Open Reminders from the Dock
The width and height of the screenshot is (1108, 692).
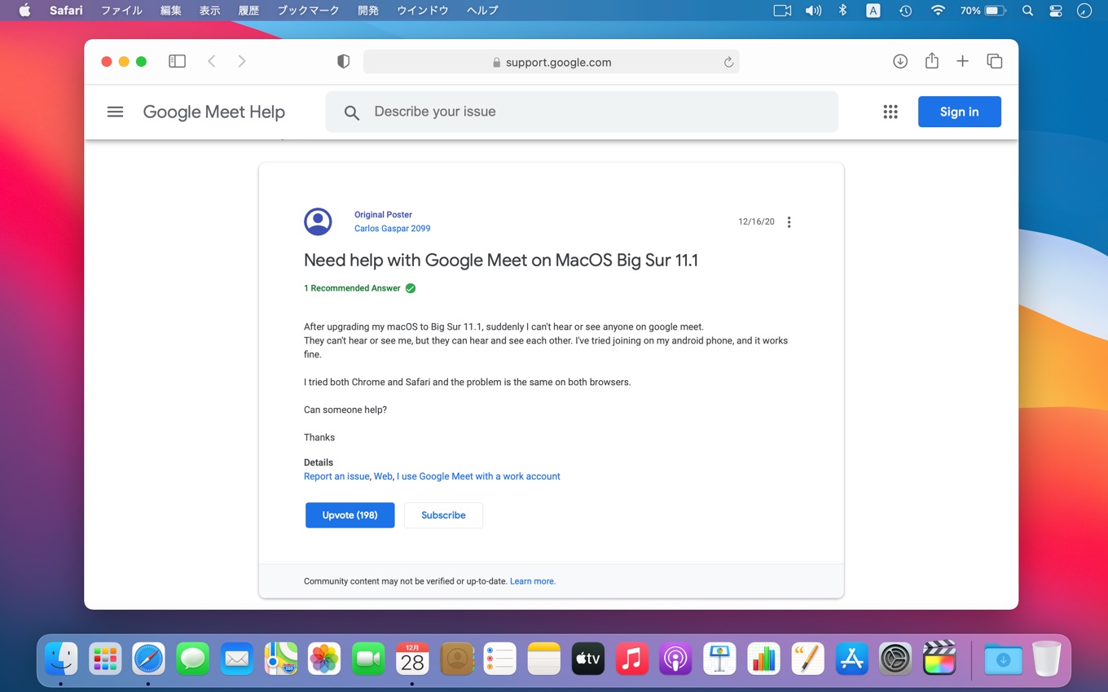(x=500, y=659)
